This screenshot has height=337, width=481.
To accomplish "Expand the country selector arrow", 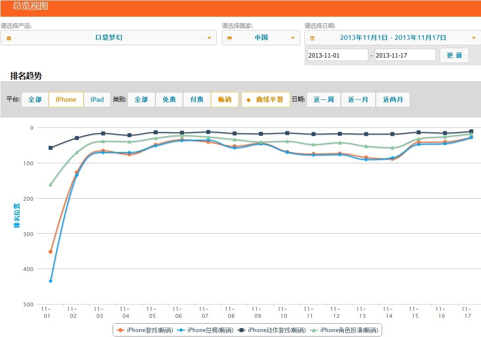I will click(x=293, y=38).
